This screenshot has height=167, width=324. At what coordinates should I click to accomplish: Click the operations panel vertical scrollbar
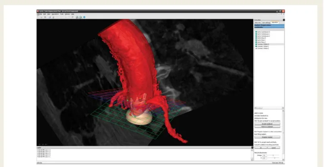(x=283, y=135)
